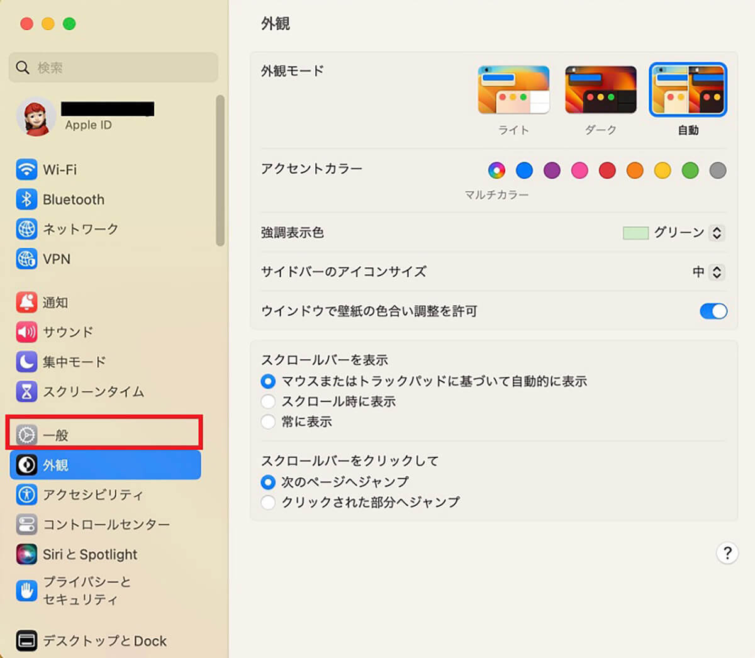Select the orange accent color
This screenshot has width=755, height=658.
635,170
